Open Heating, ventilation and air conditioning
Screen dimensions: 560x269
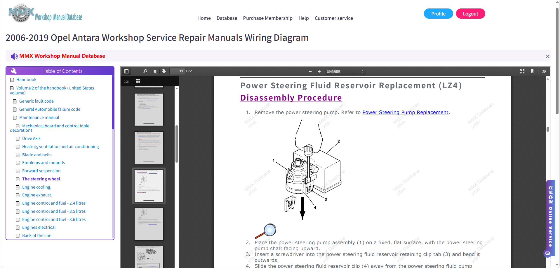[60, 147]
